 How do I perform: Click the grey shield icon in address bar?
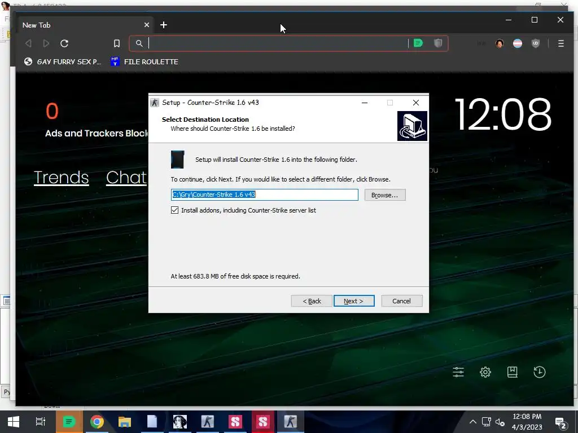pos(438,43)
